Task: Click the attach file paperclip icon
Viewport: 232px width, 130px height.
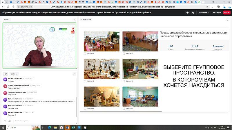Action: coord(10,121)
